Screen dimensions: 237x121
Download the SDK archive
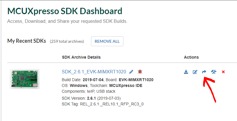point(186,72)
